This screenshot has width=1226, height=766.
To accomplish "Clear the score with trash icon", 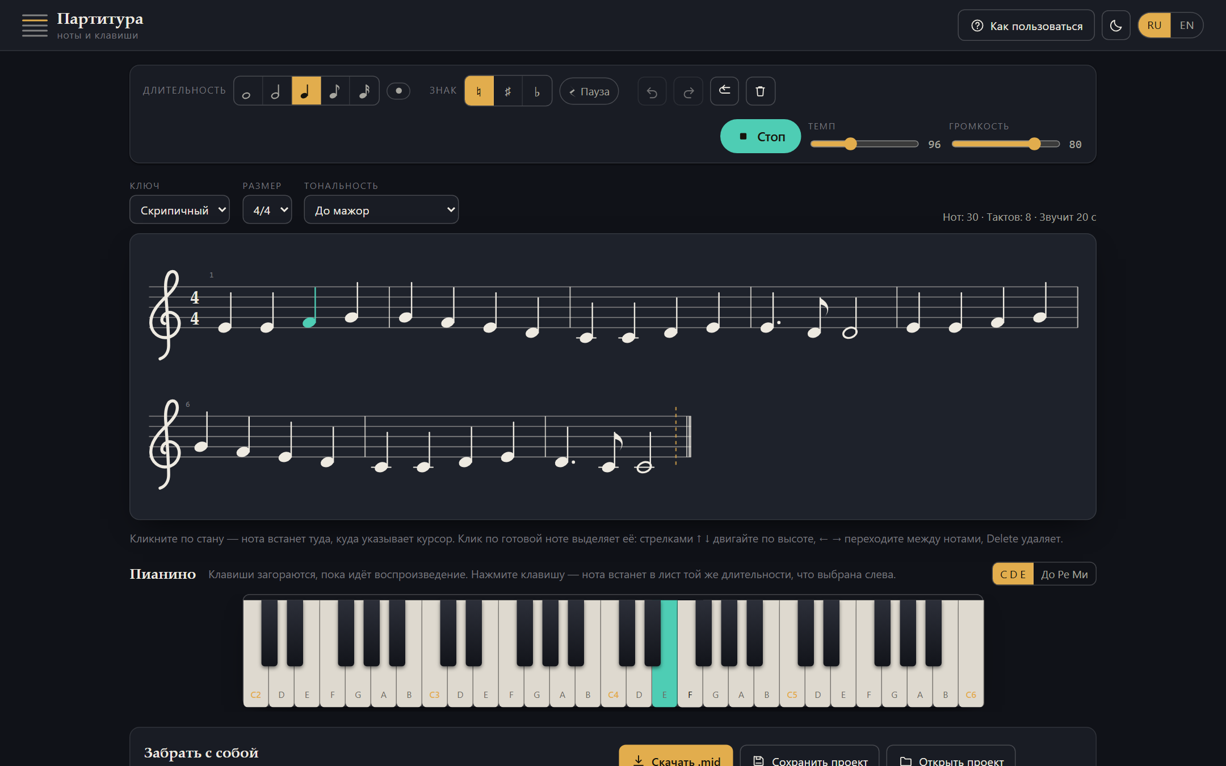I will click(761, 91).
